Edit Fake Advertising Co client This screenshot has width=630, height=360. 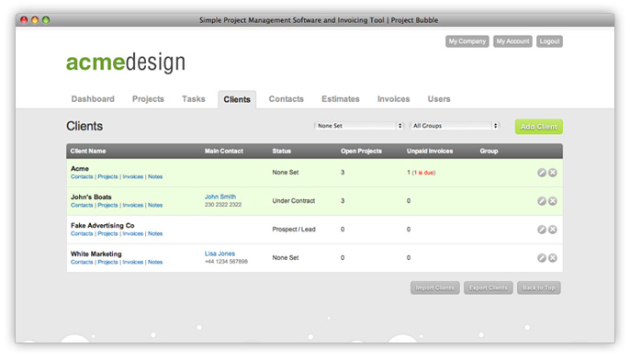click(542, 230)
